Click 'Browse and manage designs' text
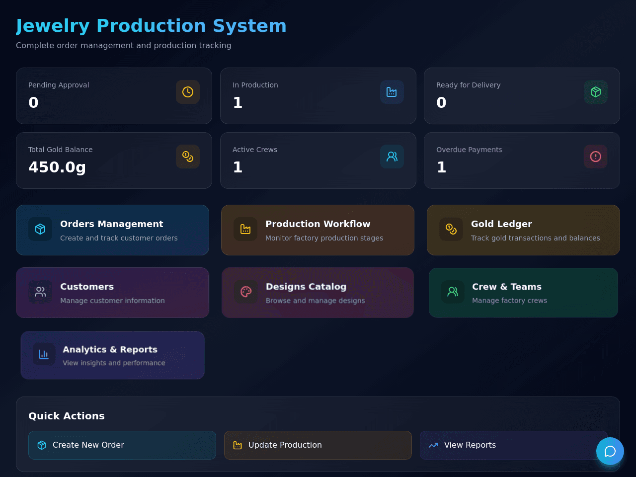This screenshot has width=636, height=477. (316, 301)
